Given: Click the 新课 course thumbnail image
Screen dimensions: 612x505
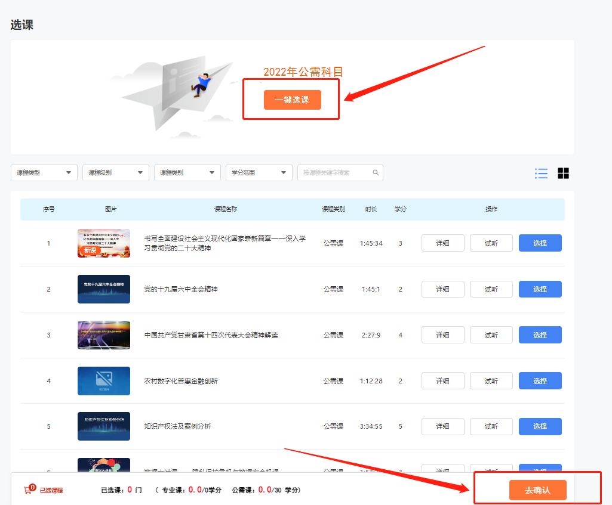Looking at the screenshot, I should [x=104, y=243].
